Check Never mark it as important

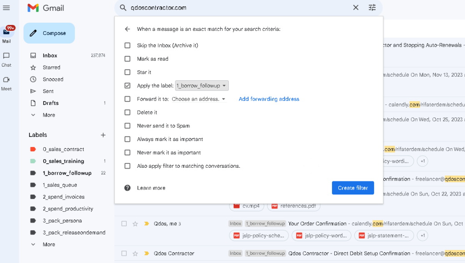pyautogui.click(x=128, y=152)
